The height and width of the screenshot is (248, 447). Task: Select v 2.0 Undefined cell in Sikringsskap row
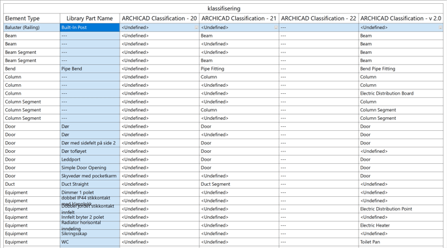(x=401, y=234)
